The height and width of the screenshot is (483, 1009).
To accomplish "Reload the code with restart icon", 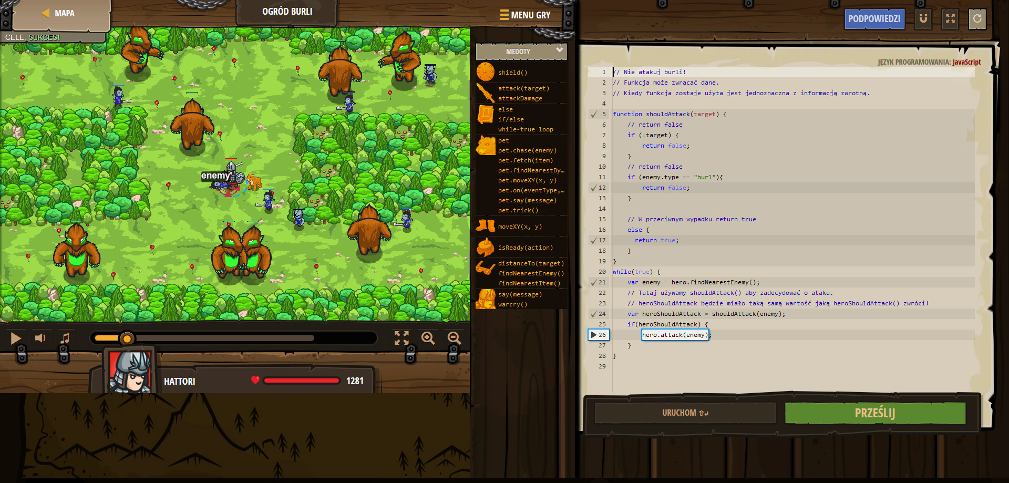I will pyautogui.click(x=977, y=19).
